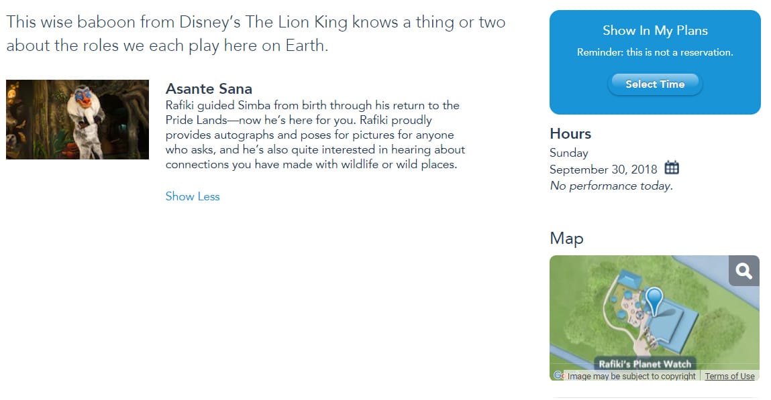771x400 pixels.
Task: Click the Sunday day label
Action: coord(569,153)
